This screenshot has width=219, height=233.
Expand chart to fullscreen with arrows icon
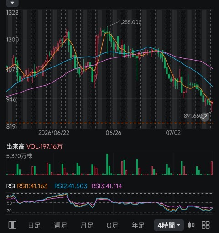pyautogui.click(x=205, y=117)
